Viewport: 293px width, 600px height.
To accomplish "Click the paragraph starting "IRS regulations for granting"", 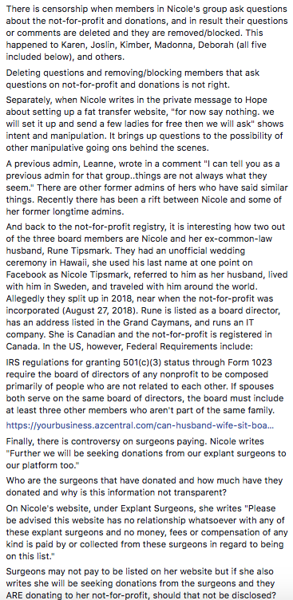I will 145,387.
